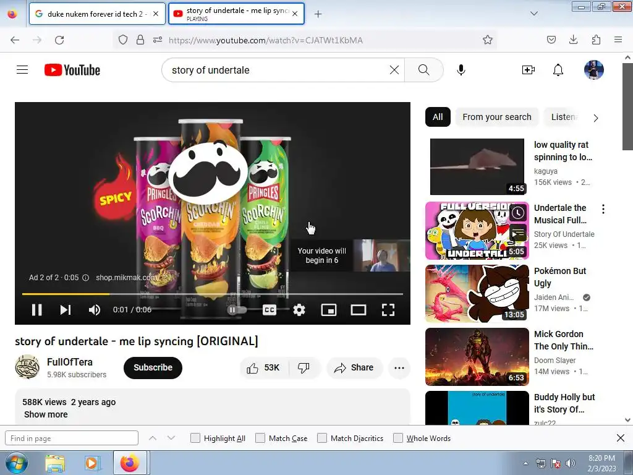Run search with the magnifier button

pos(424,70)
